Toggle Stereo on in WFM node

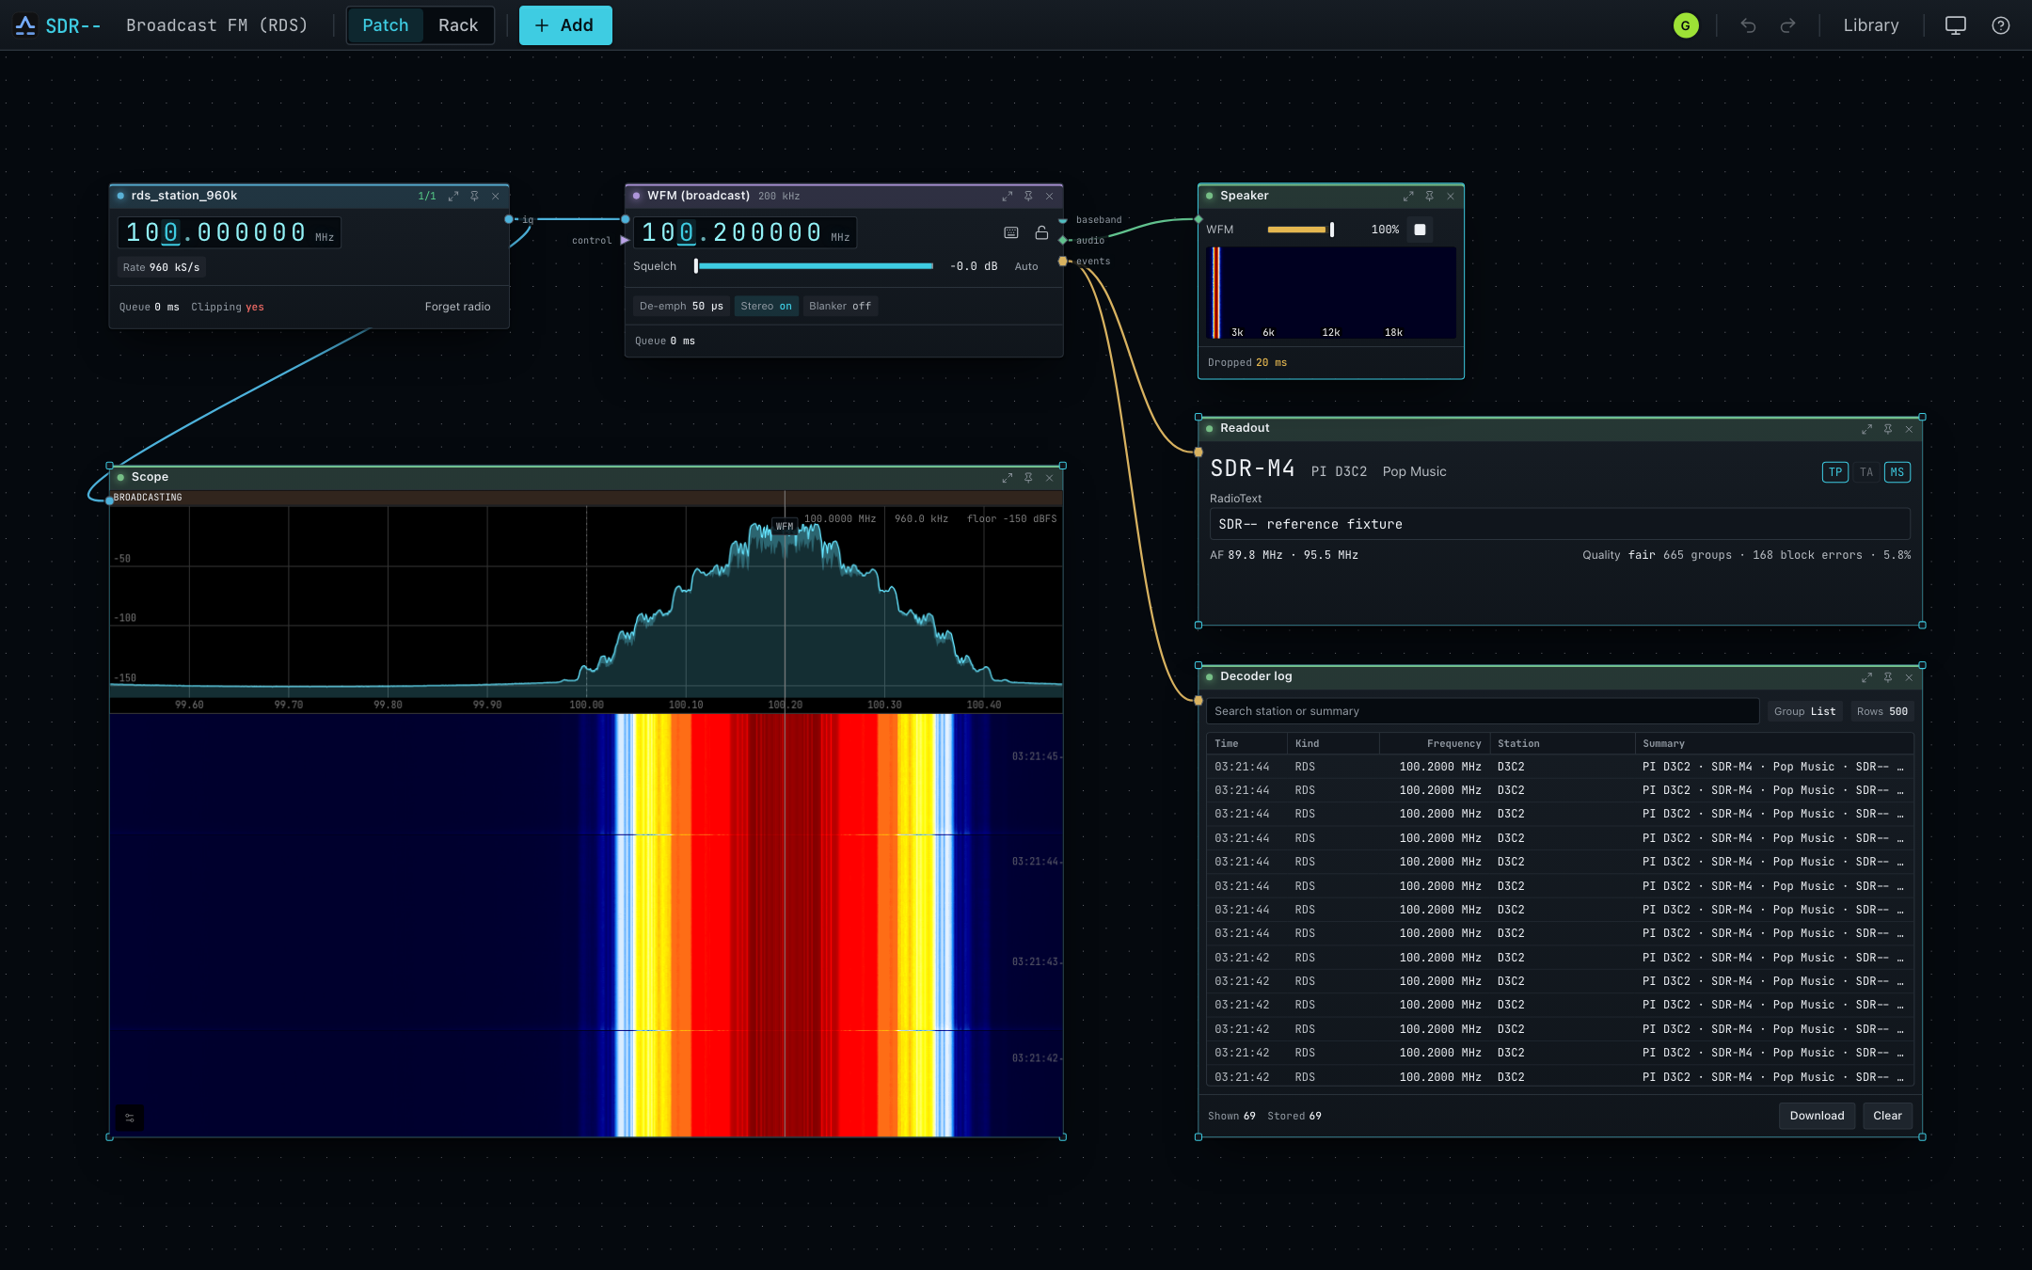pos(766,307)
